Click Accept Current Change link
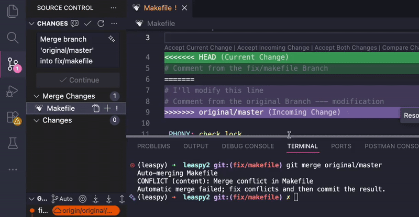 pyautogui.click(x=196, y=48)
